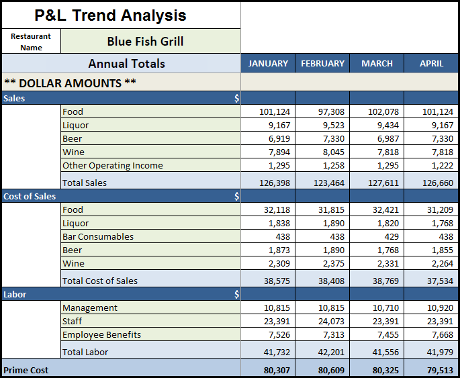Click February Liquor sales value 9,523

point(322,125)
